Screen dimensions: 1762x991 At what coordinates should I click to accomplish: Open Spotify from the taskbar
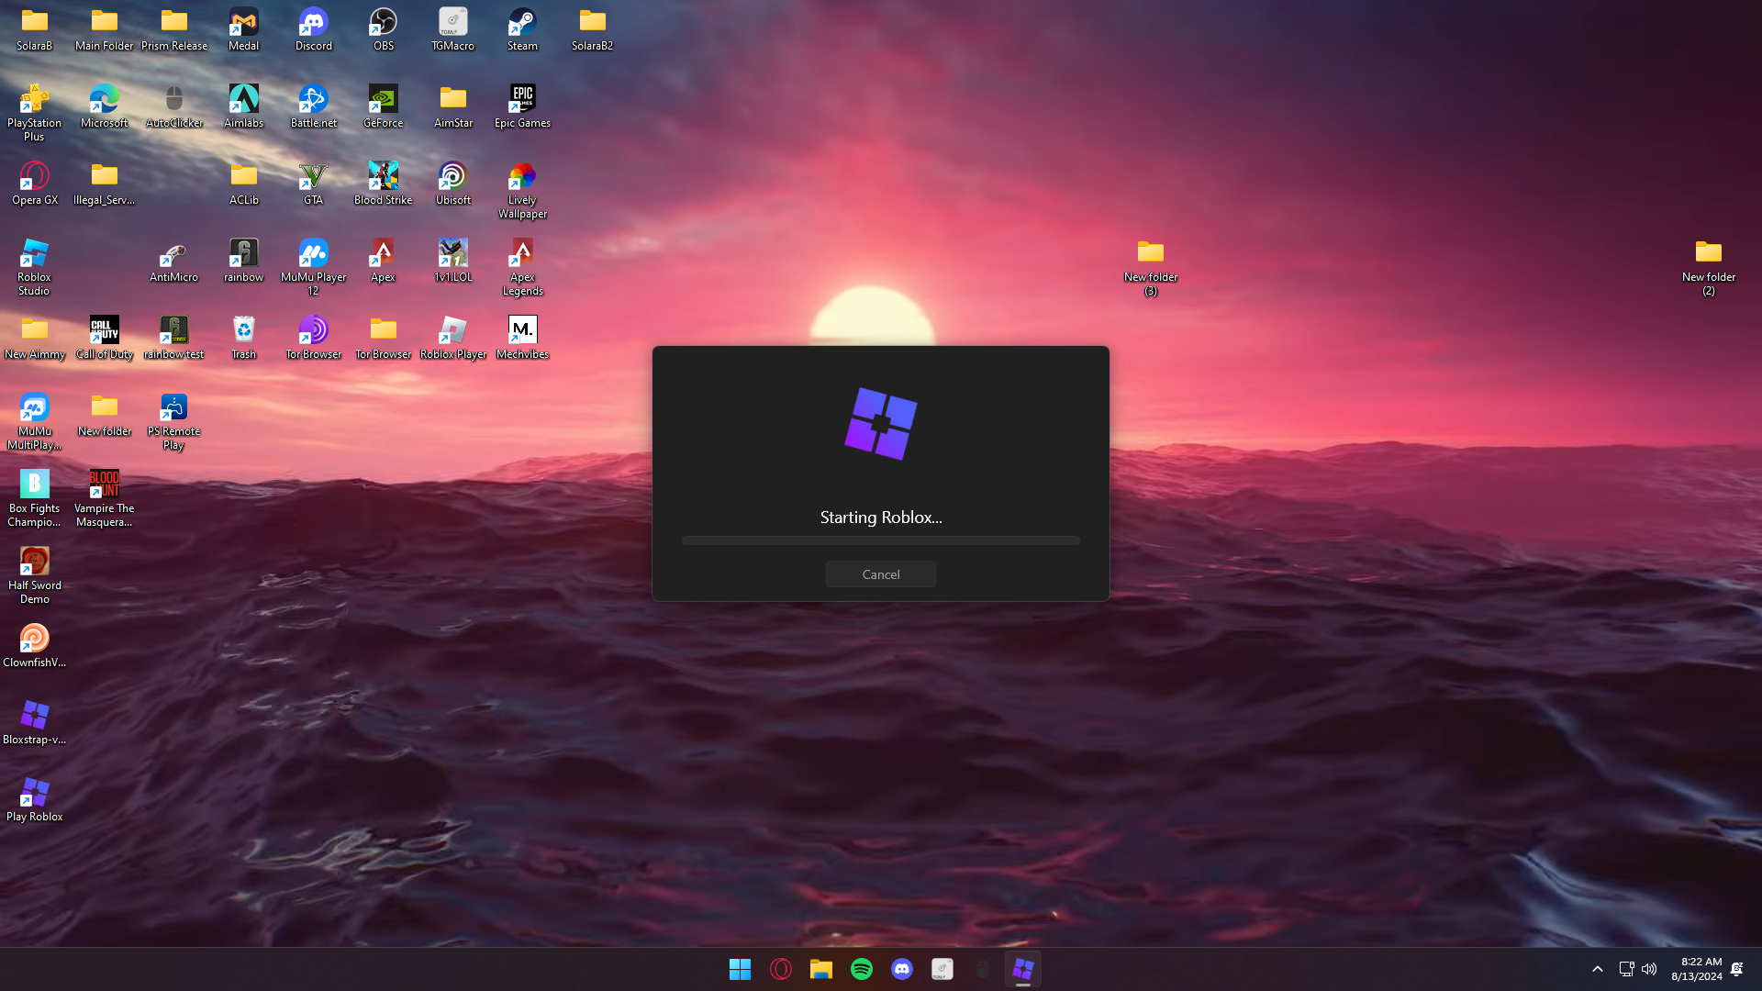(861, 969)
